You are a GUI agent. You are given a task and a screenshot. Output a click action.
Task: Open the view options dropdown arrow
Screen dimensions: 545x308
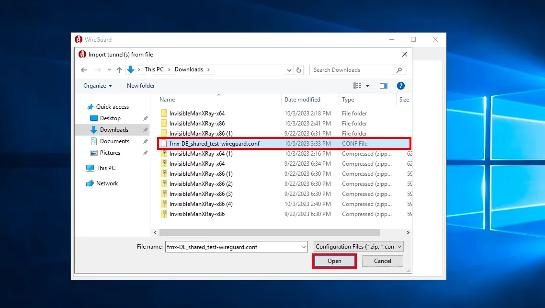[367, 86]
